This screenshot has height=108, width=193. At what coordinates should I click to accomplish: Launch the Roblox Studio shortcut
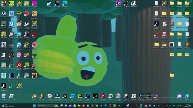72,97
